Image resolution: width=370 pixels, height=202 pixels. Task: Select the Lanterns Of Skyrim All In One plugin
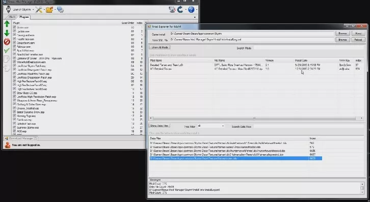39,58
